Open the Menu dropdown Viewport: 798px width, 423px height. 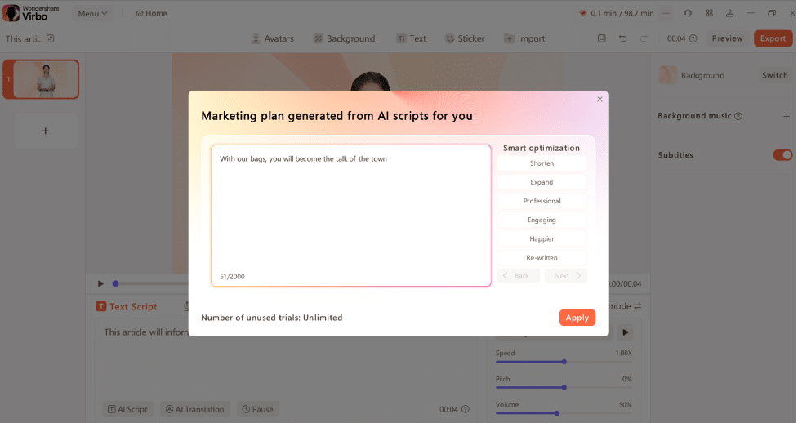93,13
